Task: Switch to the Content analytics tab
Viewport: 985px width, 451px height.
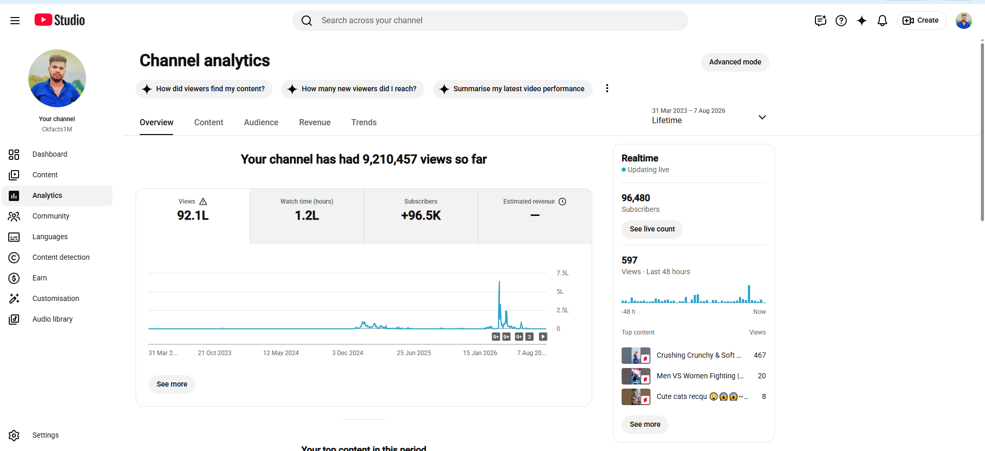Action: click(209, 123)
